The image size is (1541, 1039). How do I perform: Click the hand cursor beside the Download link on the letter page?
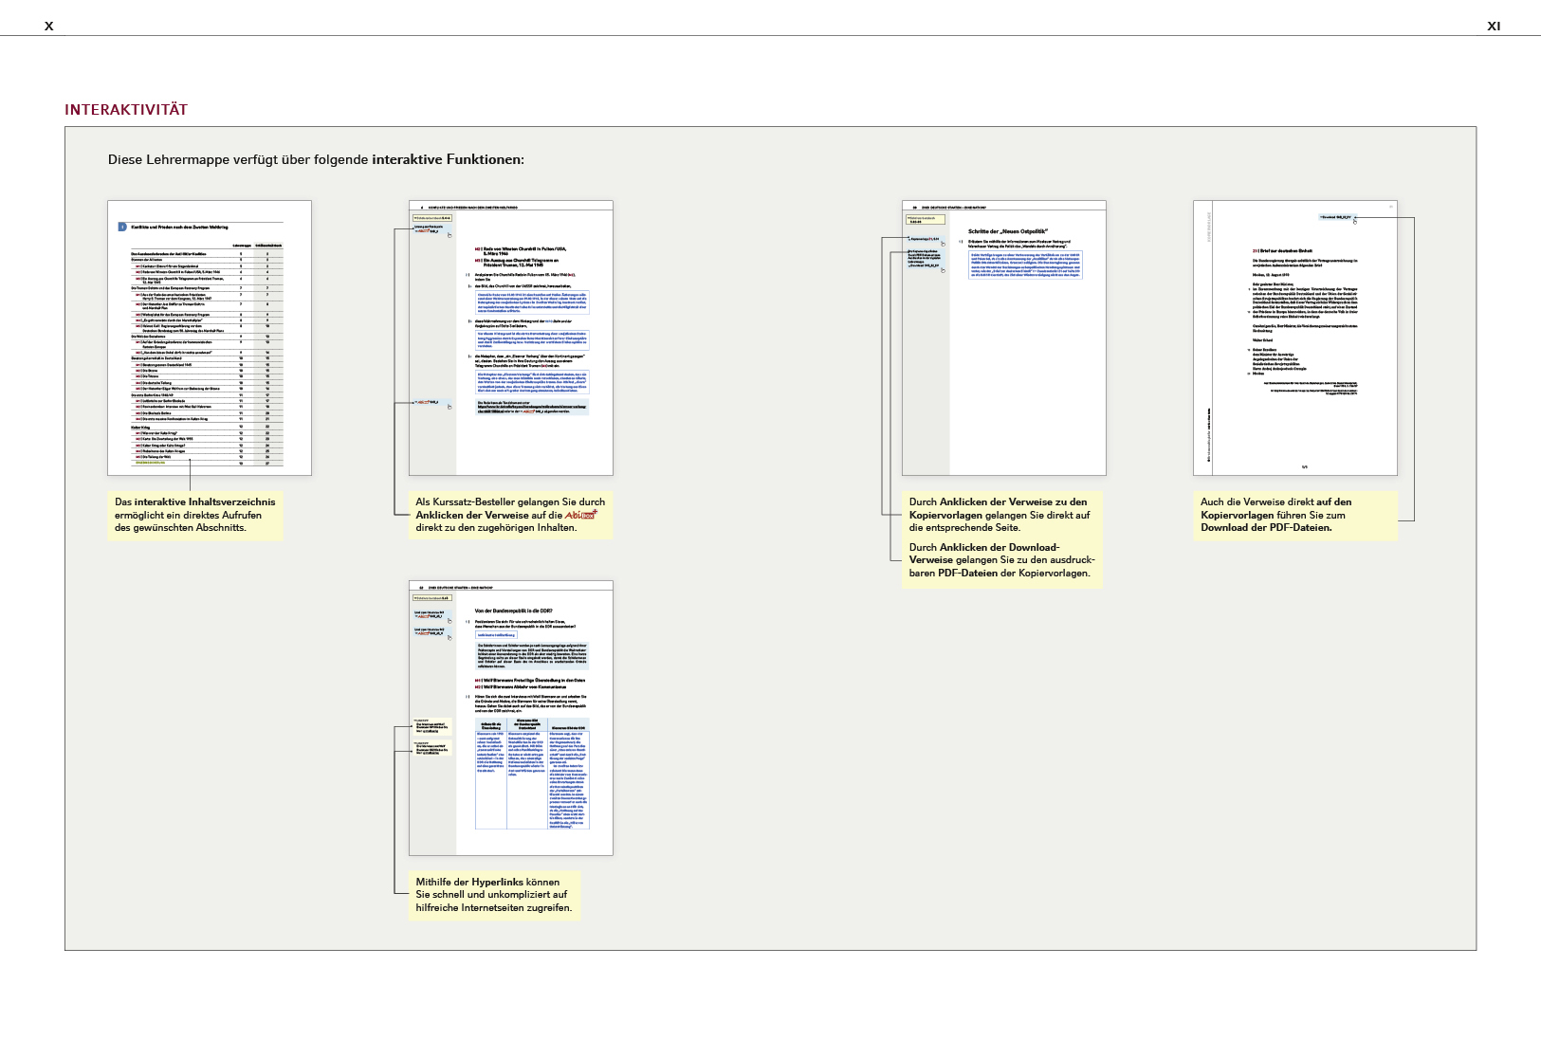coord(1355,221)
